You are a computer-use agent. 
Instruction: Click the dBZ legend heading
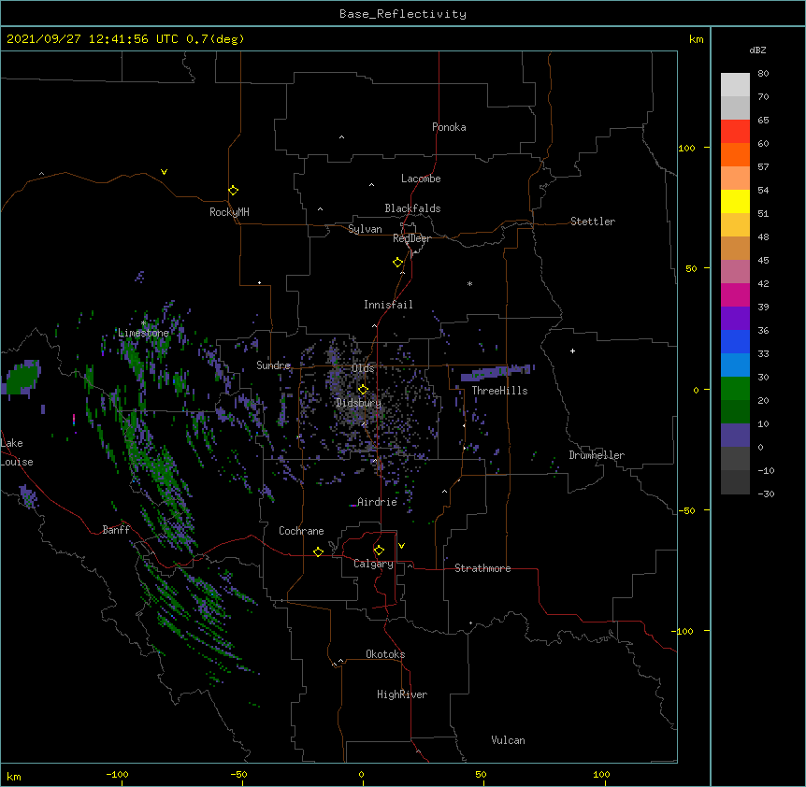pos(757,50)
